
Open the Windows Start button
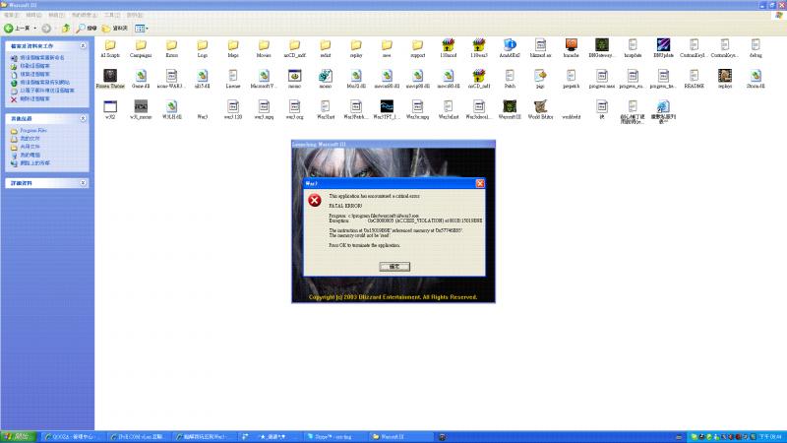coord(18,437)
